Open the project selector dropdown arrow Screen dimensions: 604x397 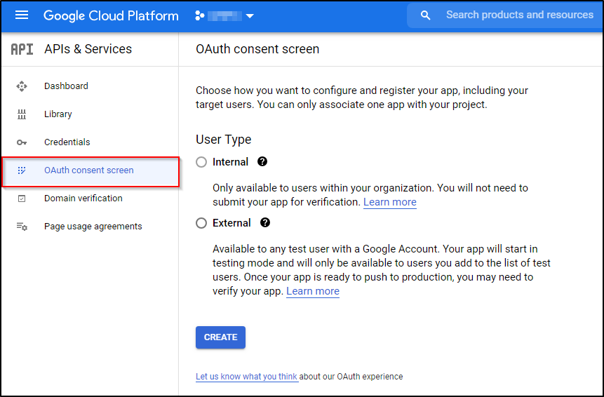click(250, 16)
